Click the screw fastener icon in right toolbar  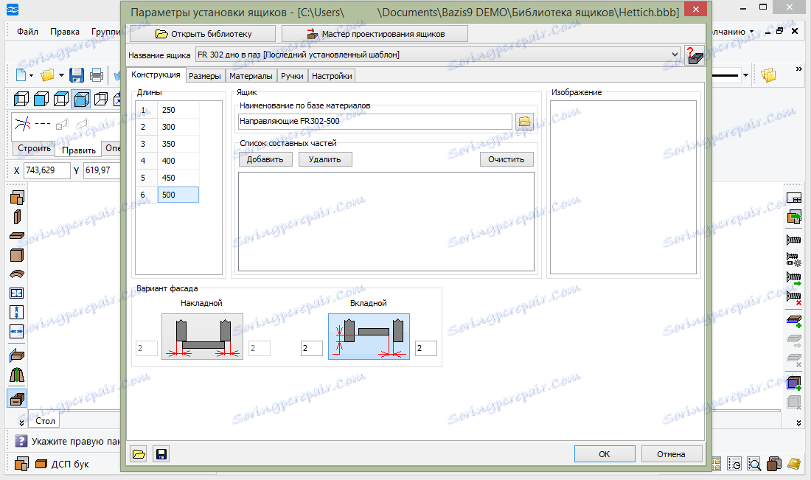[x=793, y=240]
